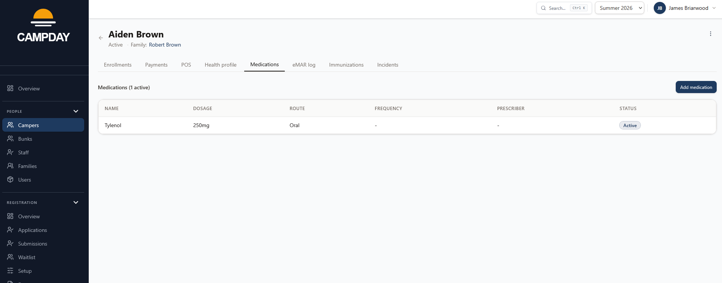The image size is (722, 283).
Task: Click the back arrow beside Aiden Brown
Action: click(101, 38)
